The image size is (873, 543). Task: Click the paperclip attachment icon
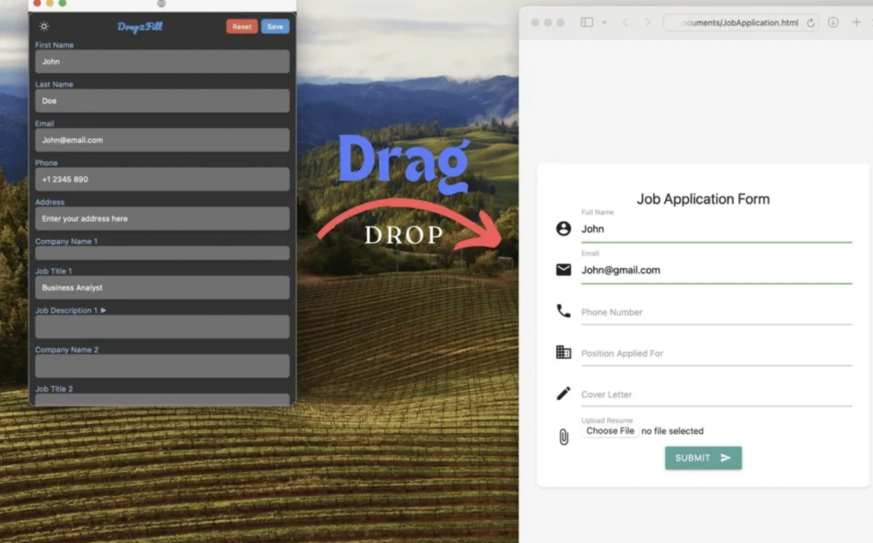tap(563, 437)
